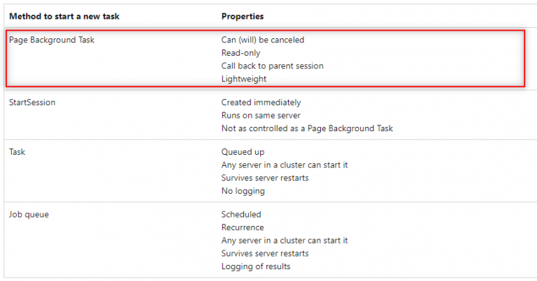537x281 pixels.
Task: Select the "Page Background Task" cell
Action: pos(52,40)
